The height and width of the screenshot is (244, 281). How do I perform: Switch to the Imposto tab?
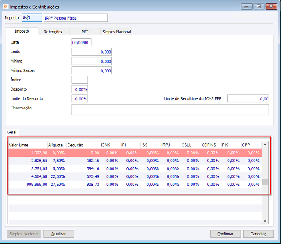[22, 31]
